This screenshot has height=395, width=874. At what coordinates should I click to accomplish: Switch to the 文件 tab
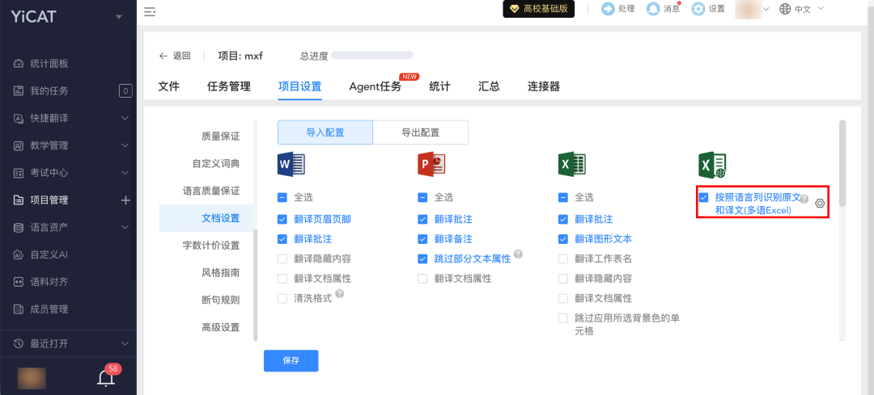[x=169, y=86]
